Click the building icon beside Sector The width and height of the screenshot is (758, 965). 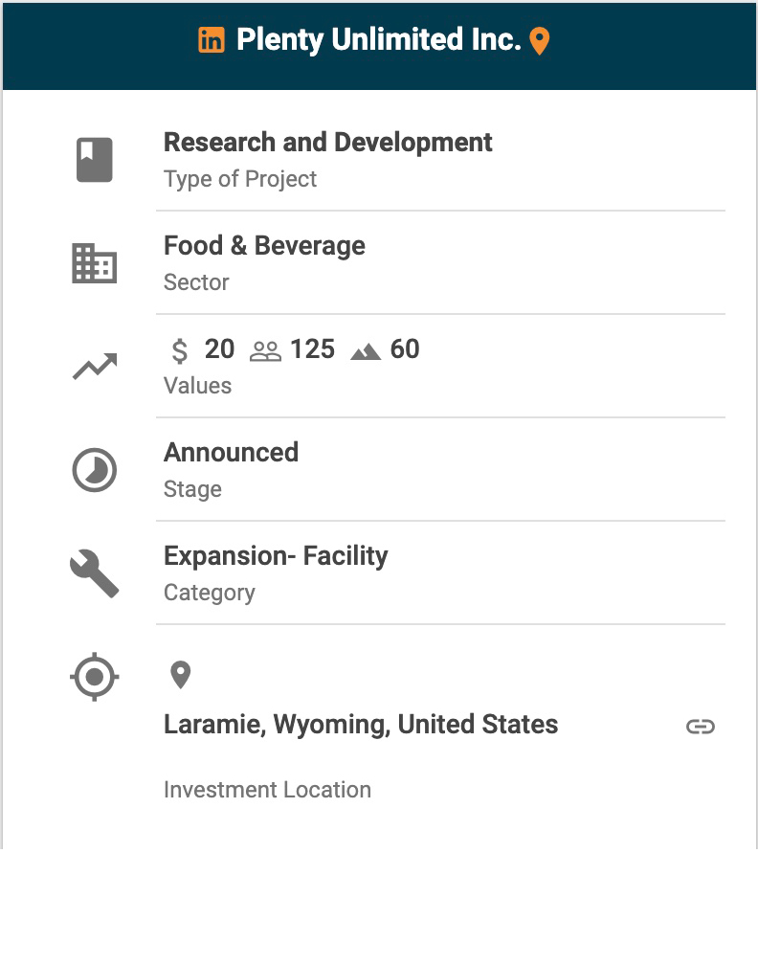[95, 263]
